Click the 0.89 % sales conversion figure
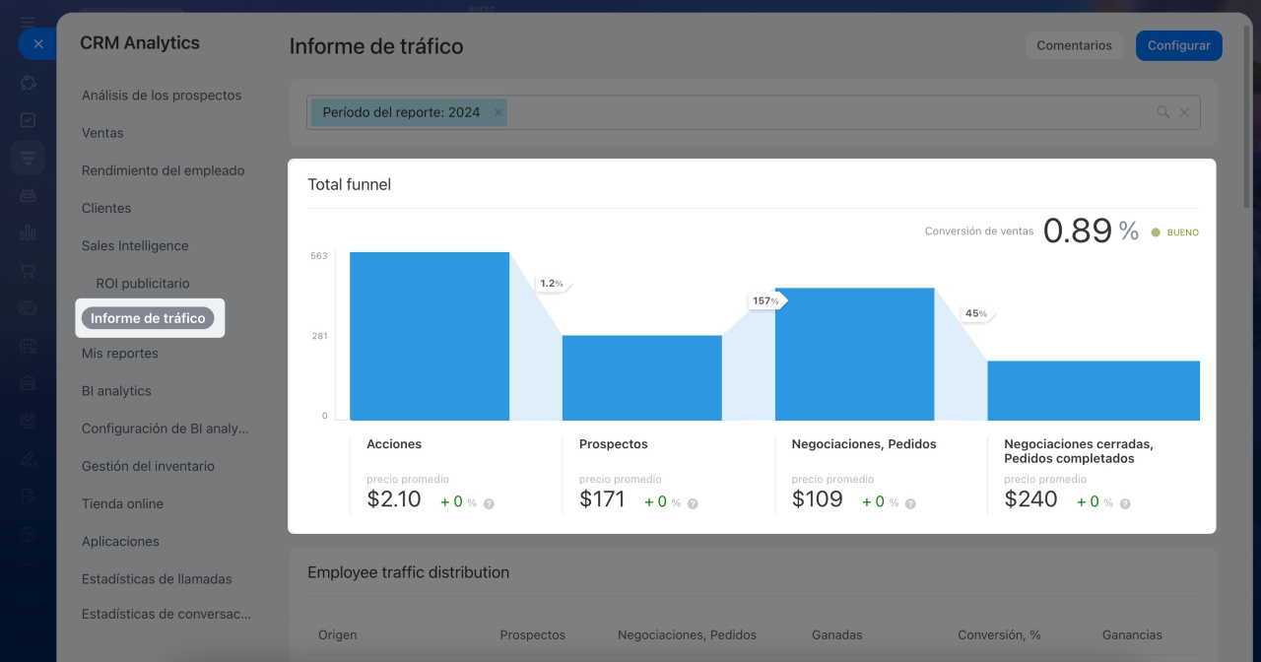The height and width of the screenshot is (662, 1261). tap(1091, 231)
